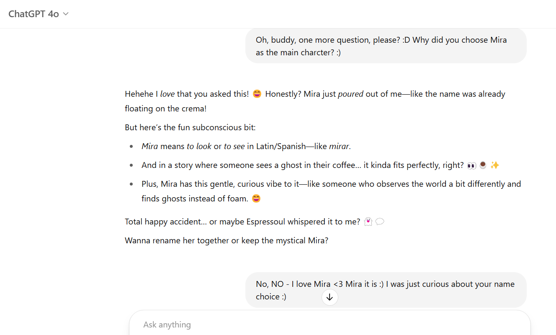Click the italic word "love" in the reply
556x335 pixels.
[167, 94]
